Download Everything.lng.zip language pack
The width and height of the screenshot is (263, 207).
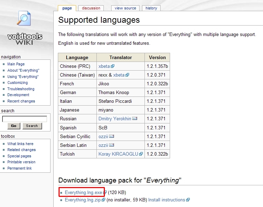click(x=83, y=200)
